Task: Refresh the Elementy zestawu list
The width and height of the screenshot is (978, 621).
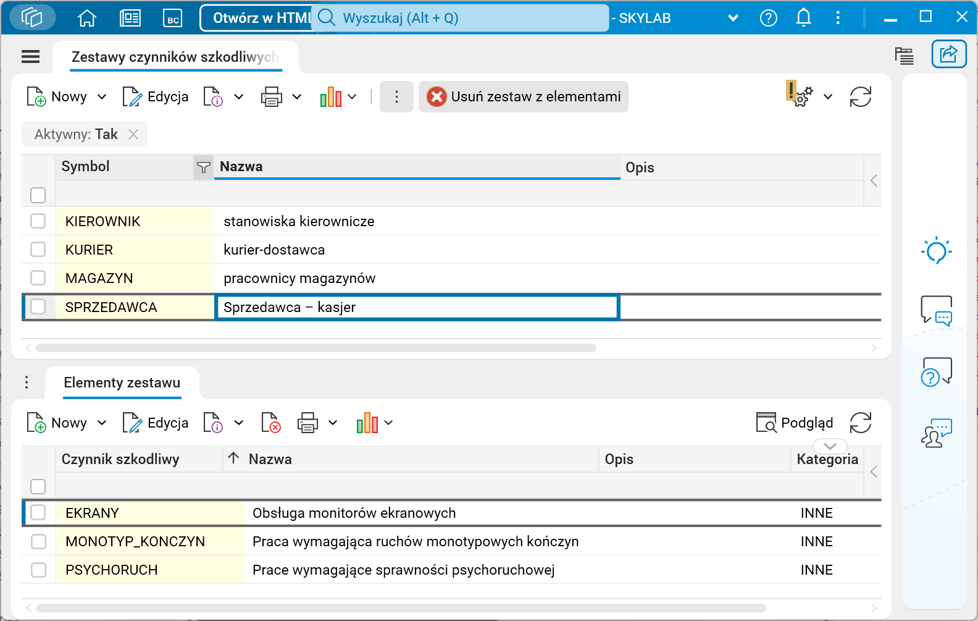Action: tap(860, 423)
